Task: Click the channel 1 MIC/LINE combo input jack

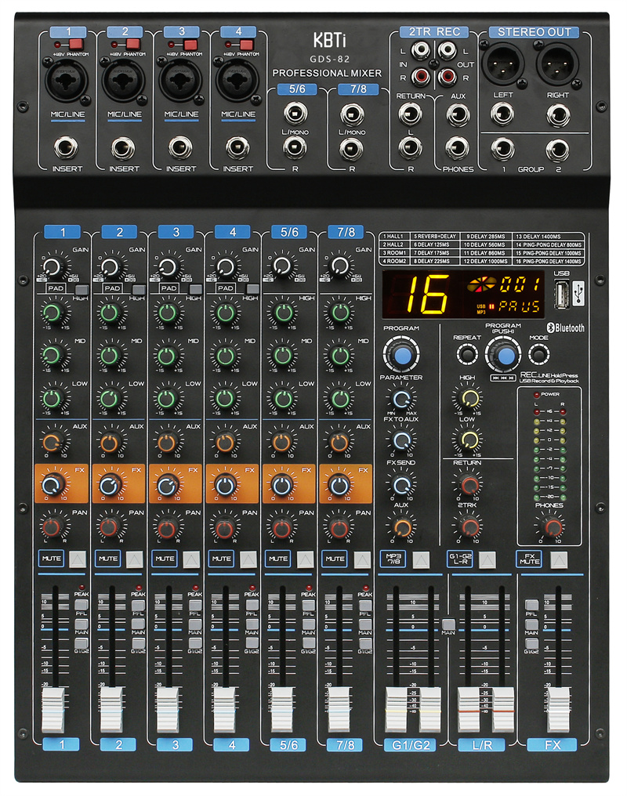Action: coord(67,80)
